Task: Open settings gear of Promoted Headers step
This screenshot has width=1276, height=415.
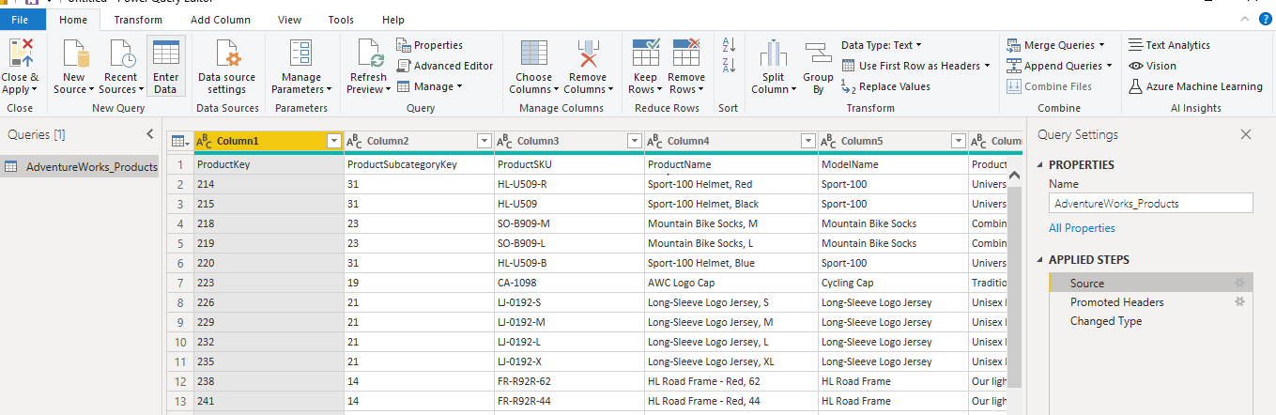Action: pyautogui.click(x=1239, y=301)
